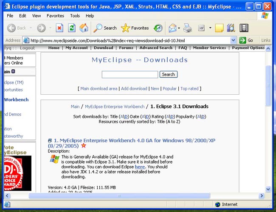Open the Mail toolbar icon
The image size is (276, 212).
[172, 28]
